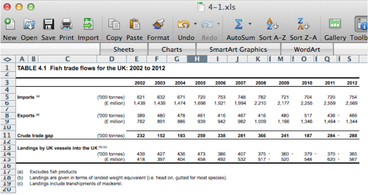Open the Gallery from the toolbar
The height and width of the screenshot is (195, 368).
335,24
